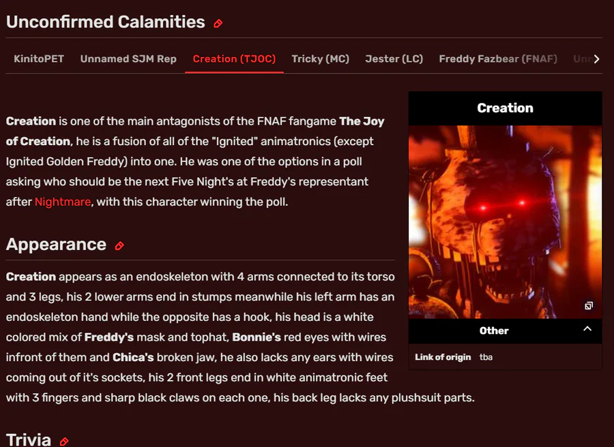Viewport: 614px width, 447px height.
Task: Click the Other section header
Action: coord(494,330)
